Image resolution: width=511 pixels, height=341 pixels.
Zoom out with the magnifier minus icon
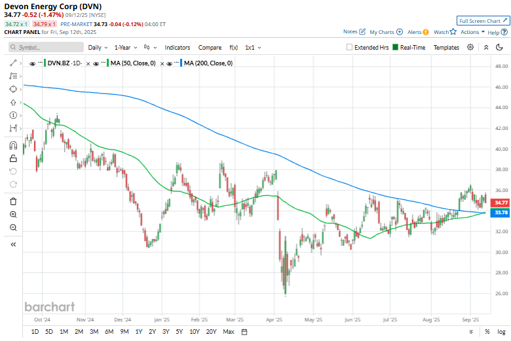coord(13,227)
